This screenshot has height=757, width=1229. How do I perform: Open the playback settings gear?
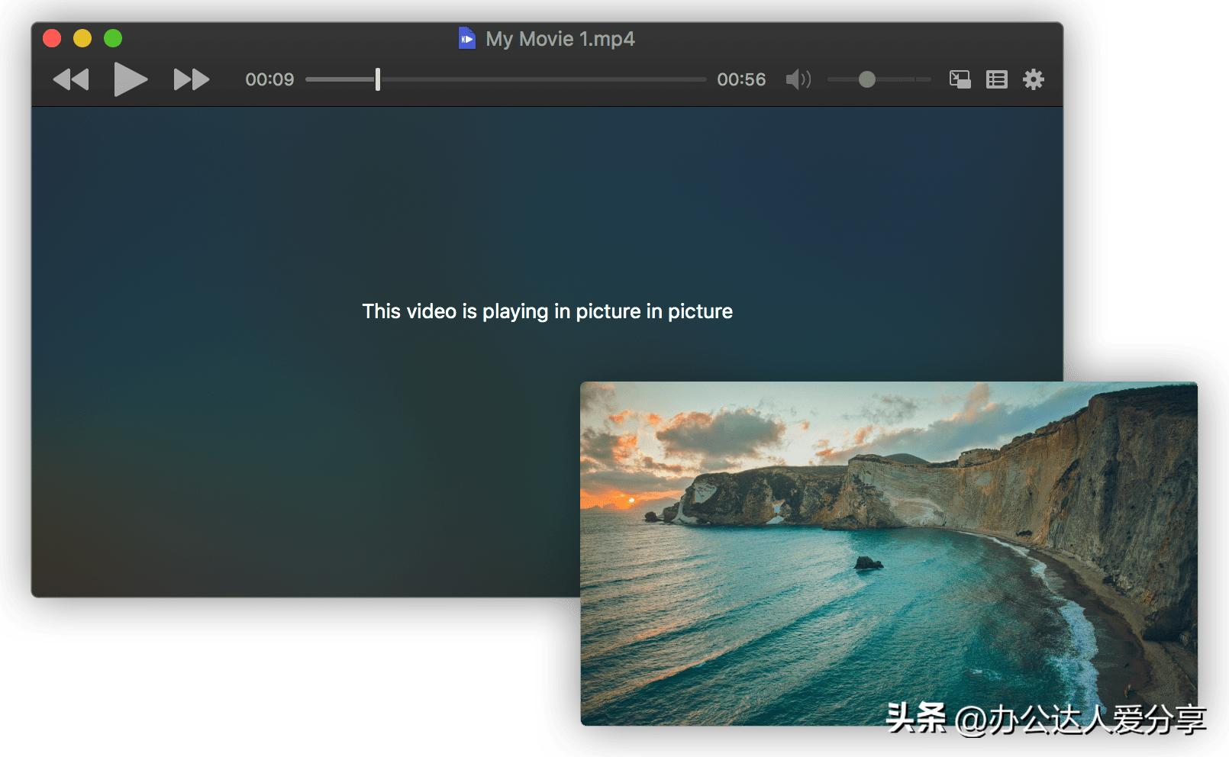click(x=1034, y=79)
